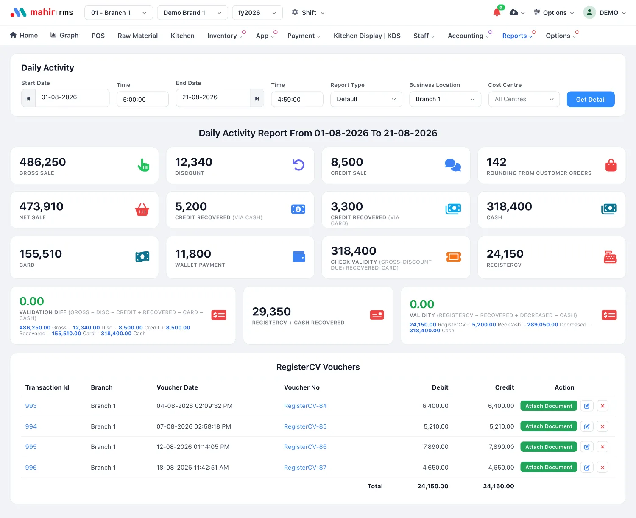Open the 01 - Branch 1 dropdown
Screen dimensions: 636x518
[119, 13]
